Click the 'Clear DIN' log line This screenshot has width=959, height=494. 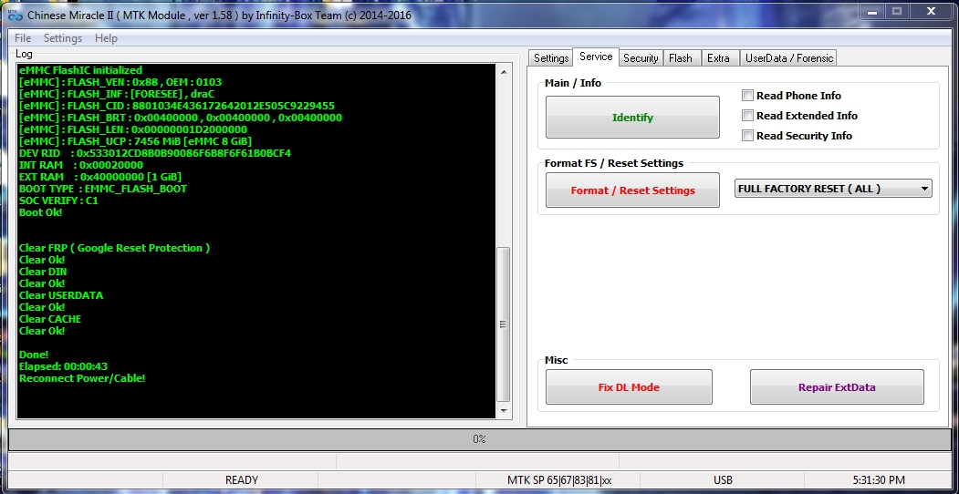[x=43, y=272]
